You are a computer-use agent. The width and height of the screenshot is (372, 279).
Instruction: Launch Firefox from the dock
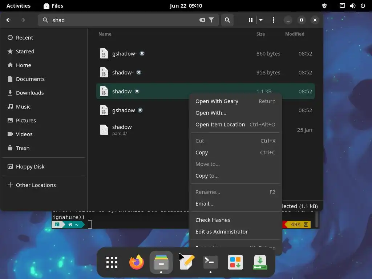click(137, 262)
